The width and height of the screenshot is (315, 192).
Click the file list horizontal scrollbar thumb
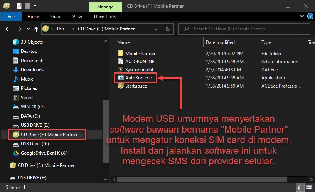202,179
